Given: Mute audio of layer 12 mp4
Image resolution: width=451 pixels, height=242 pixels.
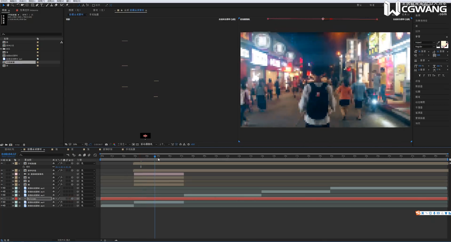Looking at the screenshot, I should click(x=4, y=206).
